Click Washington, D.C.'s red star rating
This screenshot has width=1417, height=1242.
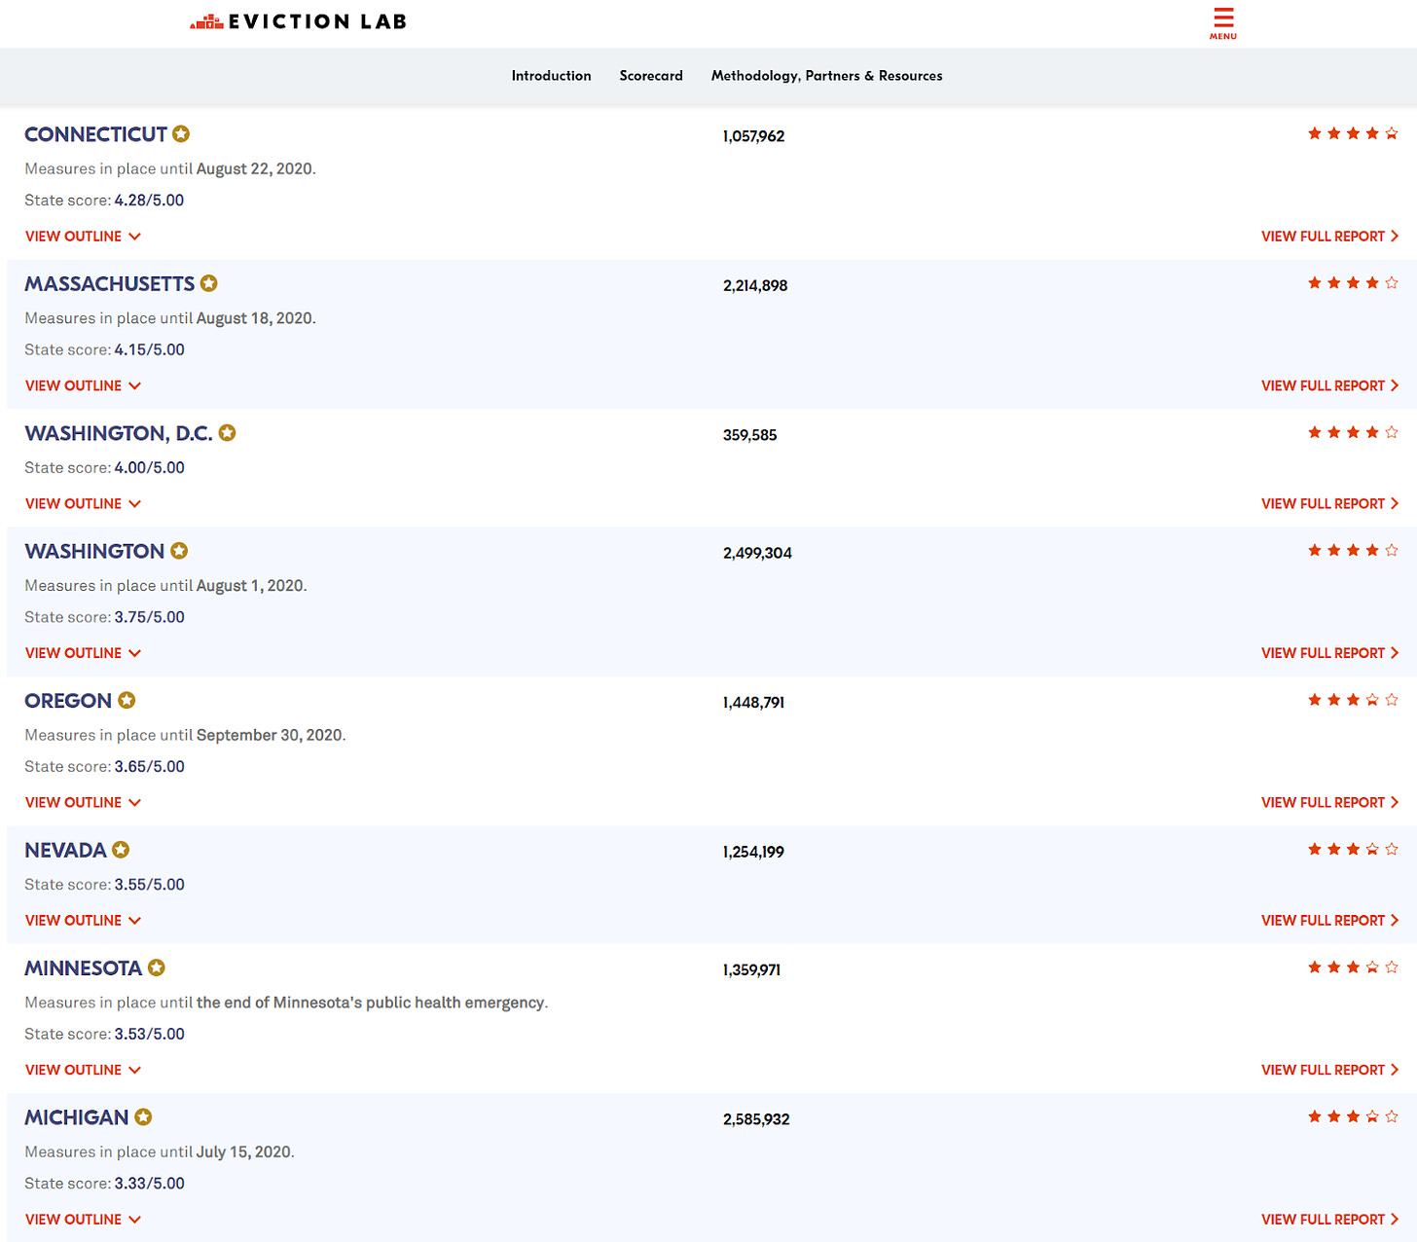click(x=1353, y=432)
